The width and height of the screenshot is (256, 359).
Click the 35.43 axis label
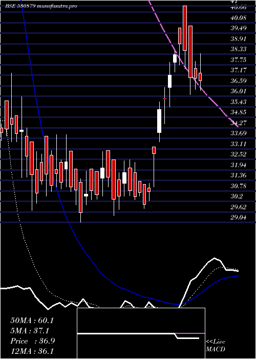239,102
